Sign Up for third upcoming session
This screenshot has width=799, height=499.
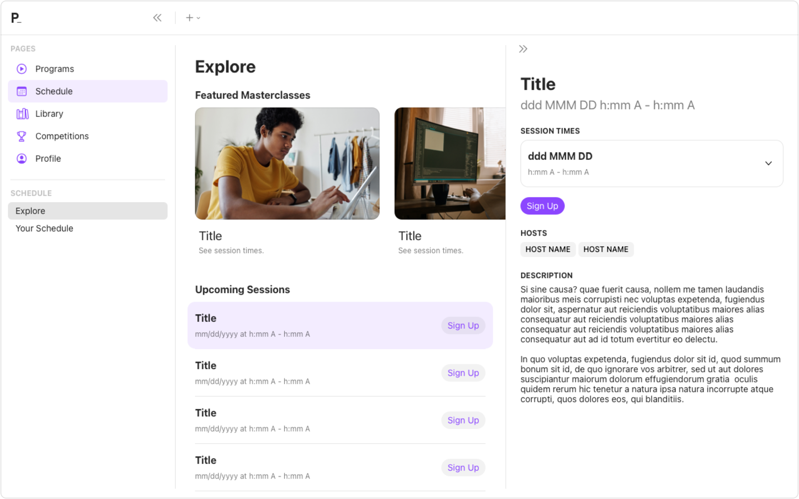tap(463, 421)
